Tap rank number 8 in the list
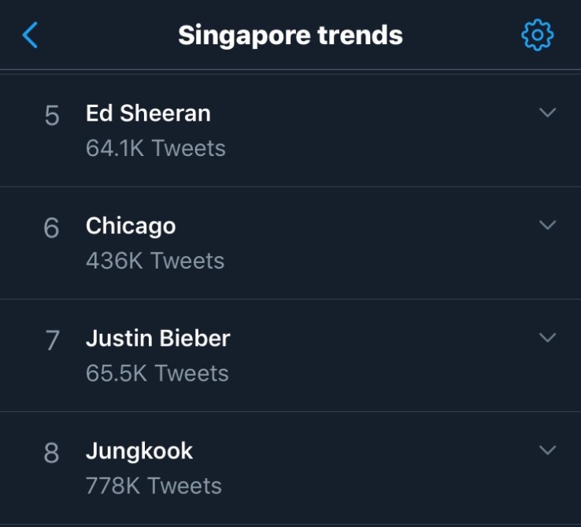Image resolution: width=581 pixels, height=527 pixels. point(52,454)
